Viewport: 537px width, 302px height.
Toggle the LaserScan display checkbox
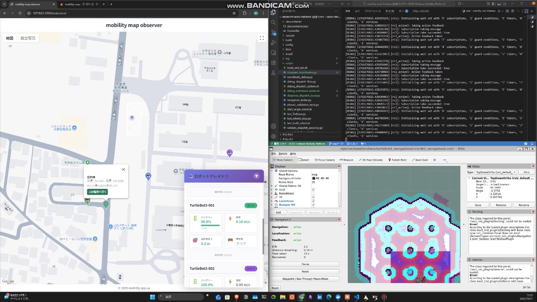[313, 201]
